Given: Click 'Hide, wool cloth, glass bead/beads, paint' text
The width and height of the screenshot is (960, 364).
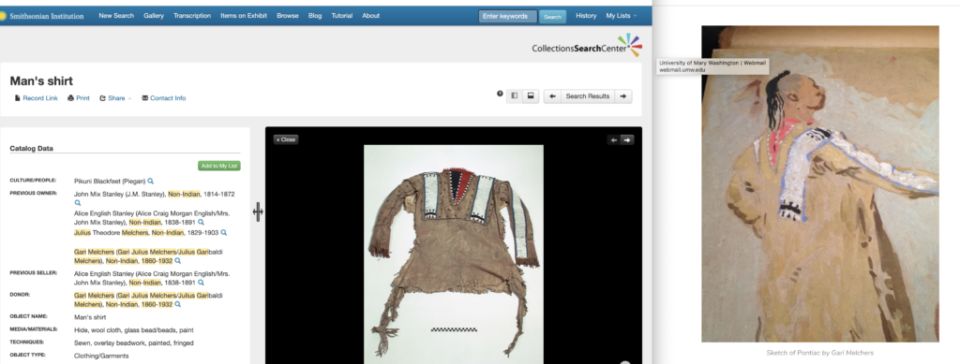Looking at the screenshot, I should tap(133, 329).
